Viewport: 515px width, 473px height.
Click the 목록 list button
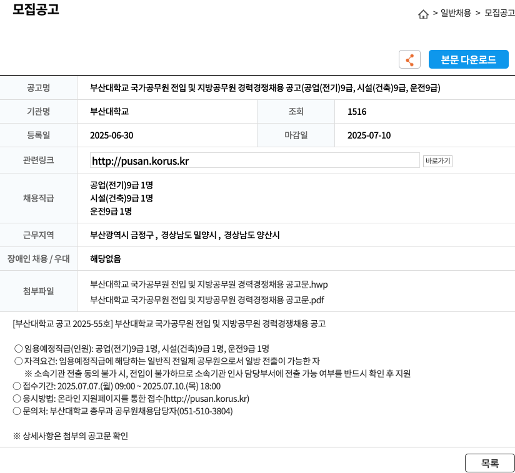(489, 463)
